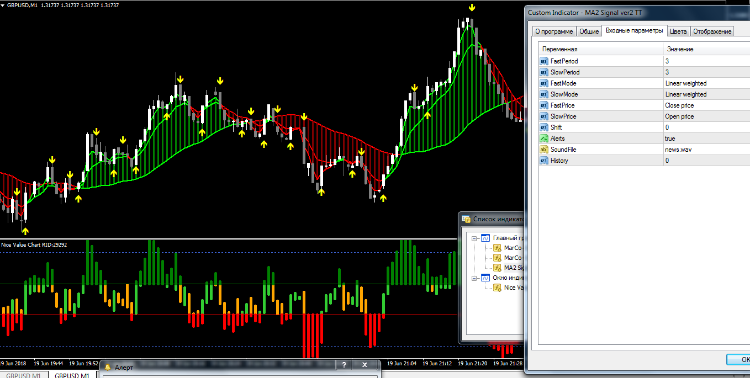Select the History parameter icon
The width and height of the screenshot is (750, 378).
[544, 161]
